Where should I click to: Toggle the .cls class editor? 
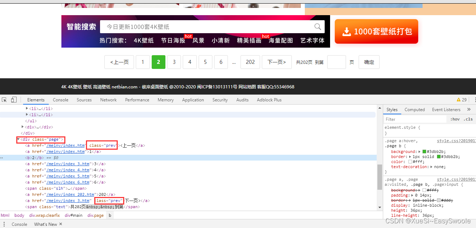[x=468, y=119]
